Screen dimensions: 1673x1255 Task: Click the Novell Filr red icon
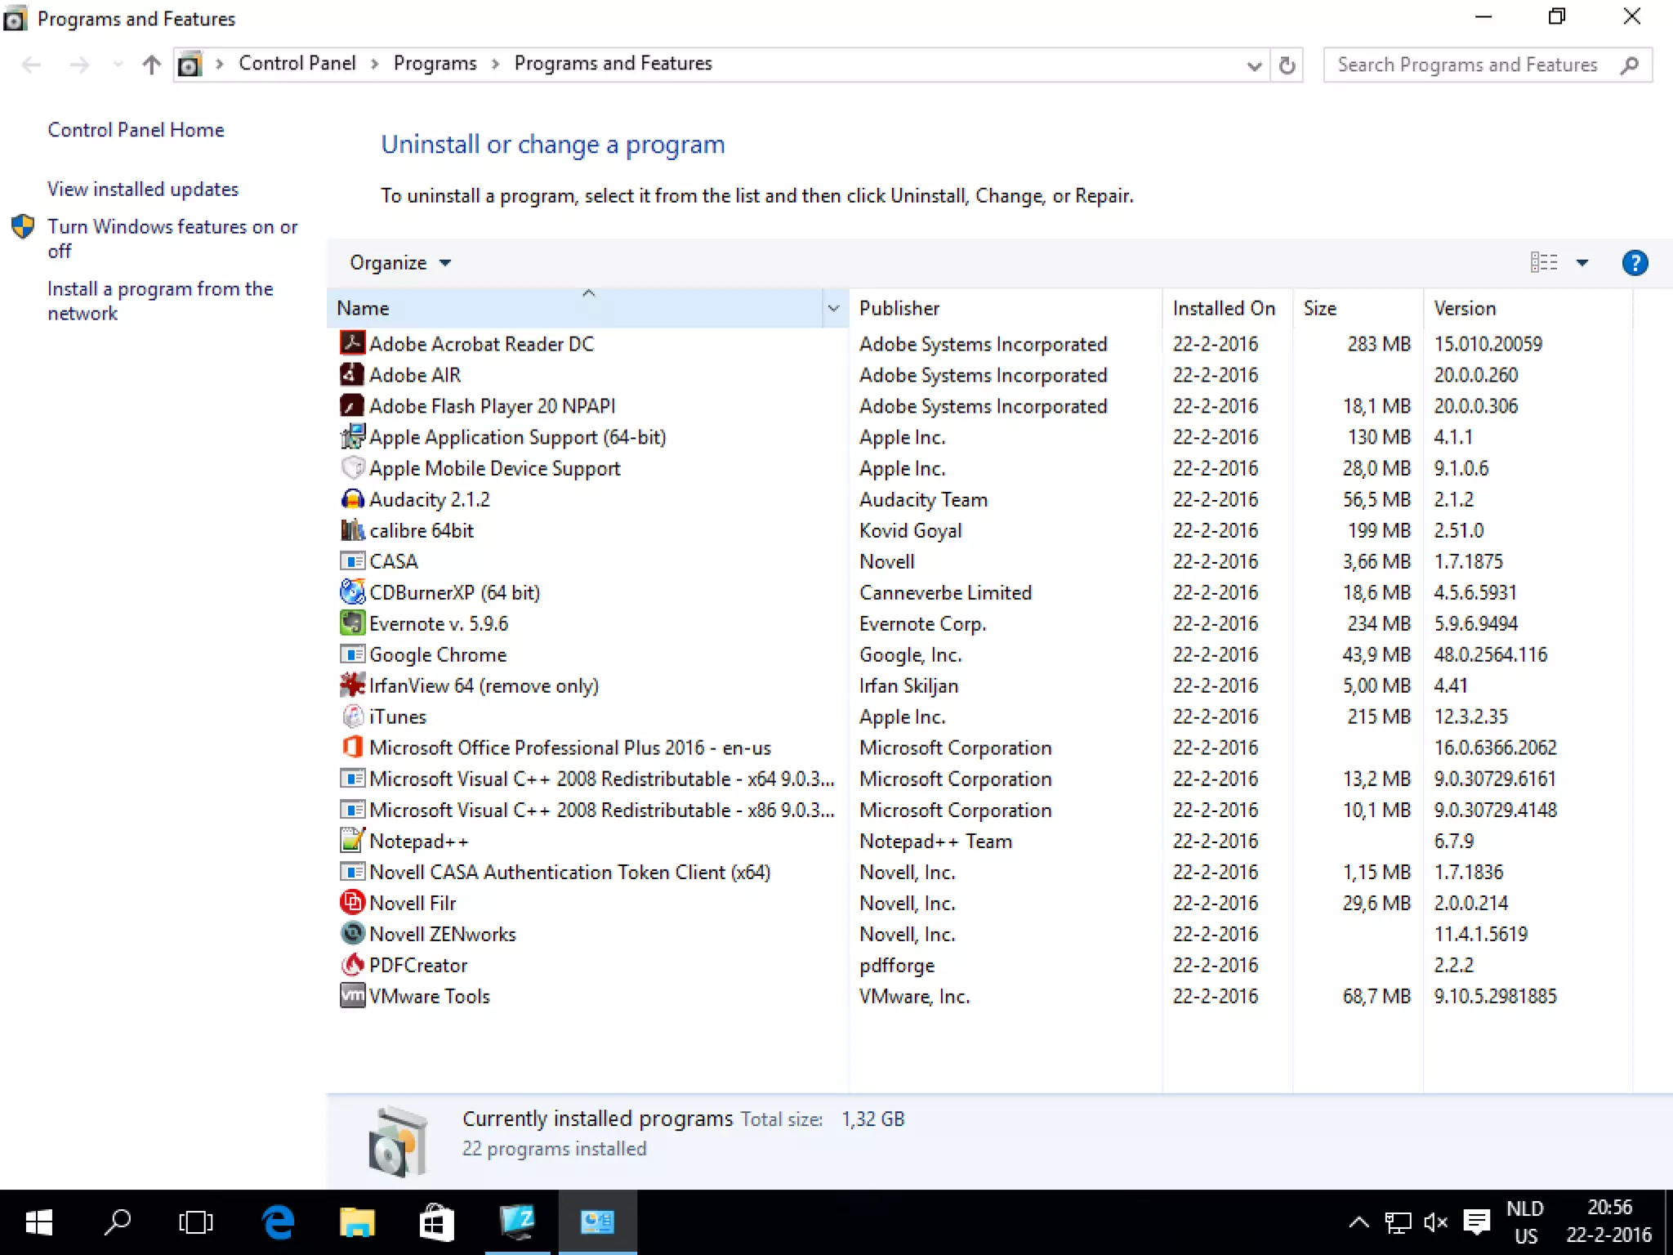[352, 902]
